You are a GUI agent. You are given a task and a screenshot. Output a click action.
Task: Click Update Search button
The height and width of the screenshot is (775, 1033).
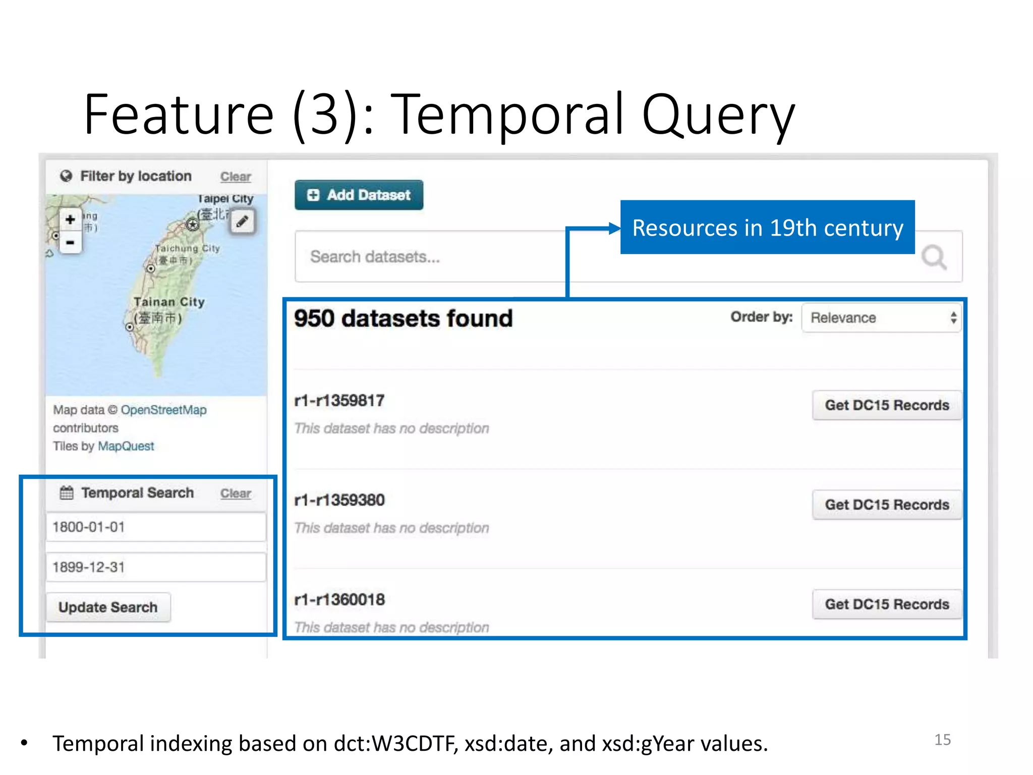tap(108, 607)
